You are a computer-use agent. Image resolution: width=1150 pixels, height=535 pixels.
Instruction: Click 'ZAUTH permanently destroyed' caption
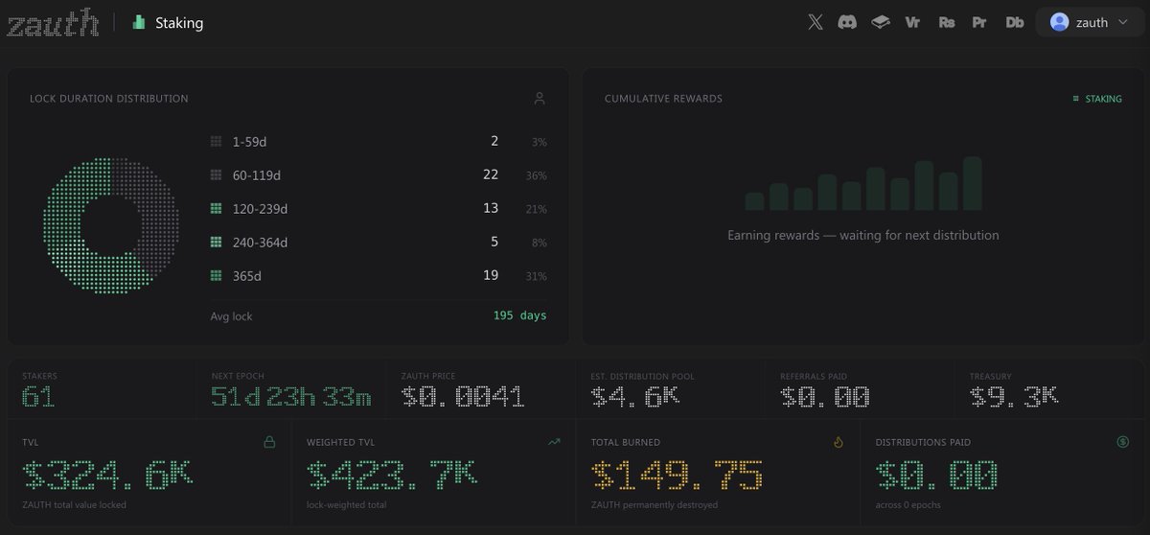654,504
